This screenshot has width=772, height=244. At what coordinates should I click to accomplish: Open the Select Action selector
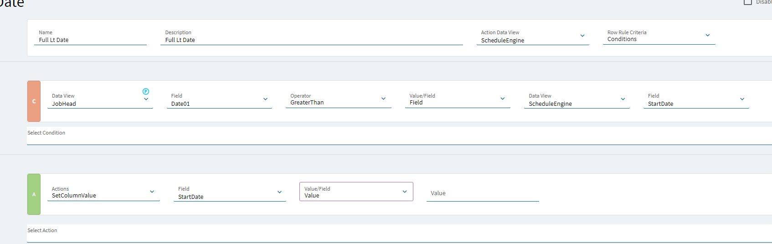tap(396, 234)
